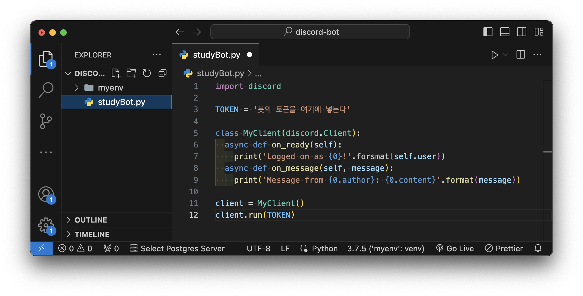Open the Accounts menu icon
This screenshot has height=296, width=583.
pyautogui.click(x=46, y=194)
